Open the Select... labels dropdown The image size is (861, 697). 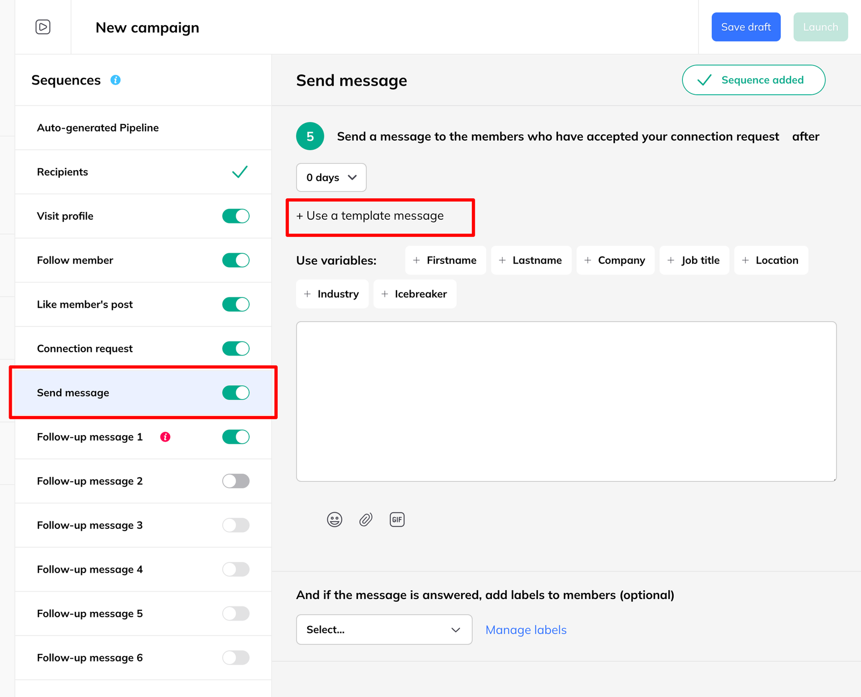pyautogui.click(x=384, y=630)
